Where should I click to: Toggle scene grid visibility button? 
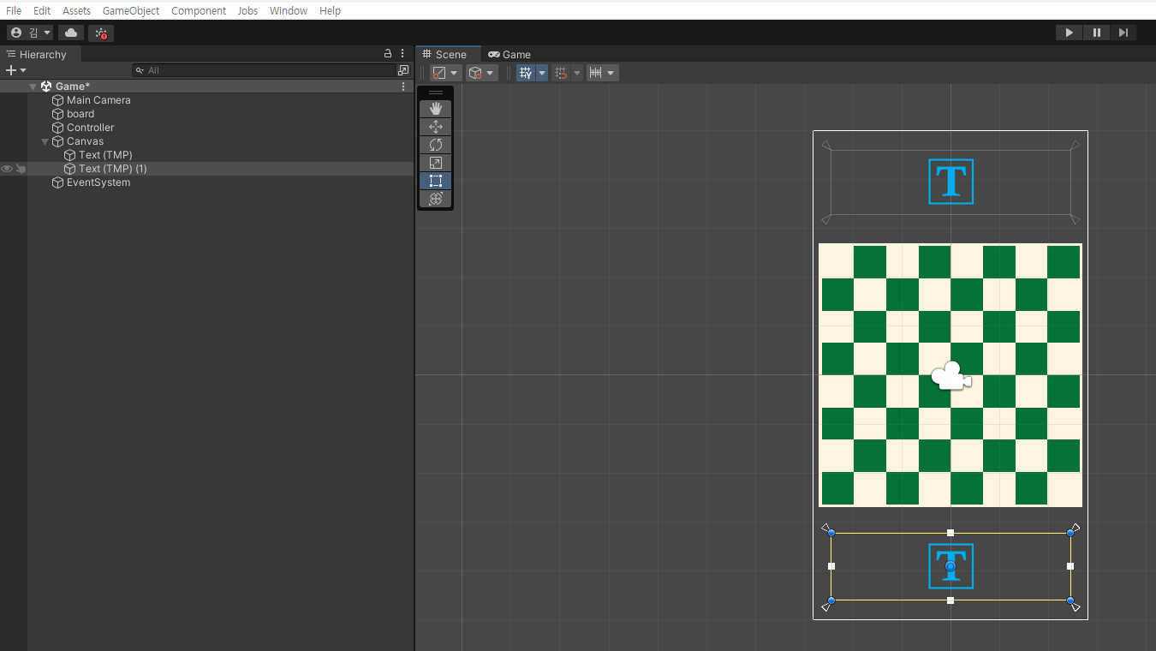[525, 73]
